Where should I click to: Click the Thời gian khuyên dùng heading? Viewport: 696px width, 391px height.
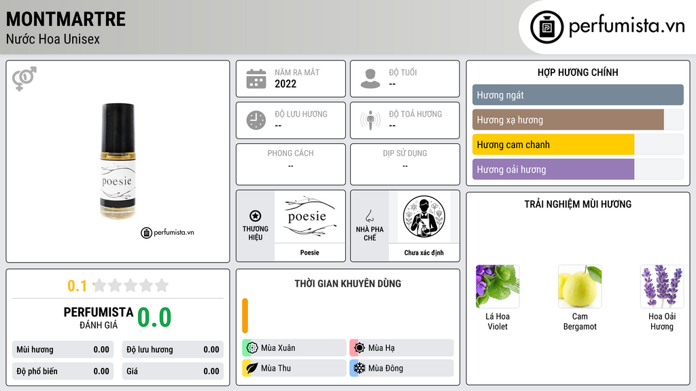coord(348,283)
